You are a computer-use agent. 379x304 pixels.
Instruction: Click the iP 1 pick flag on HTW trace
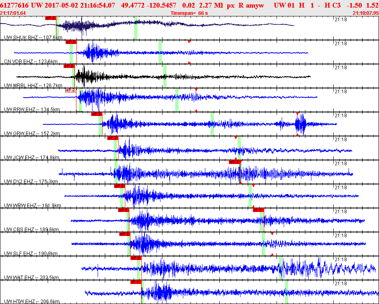point(136,282)
